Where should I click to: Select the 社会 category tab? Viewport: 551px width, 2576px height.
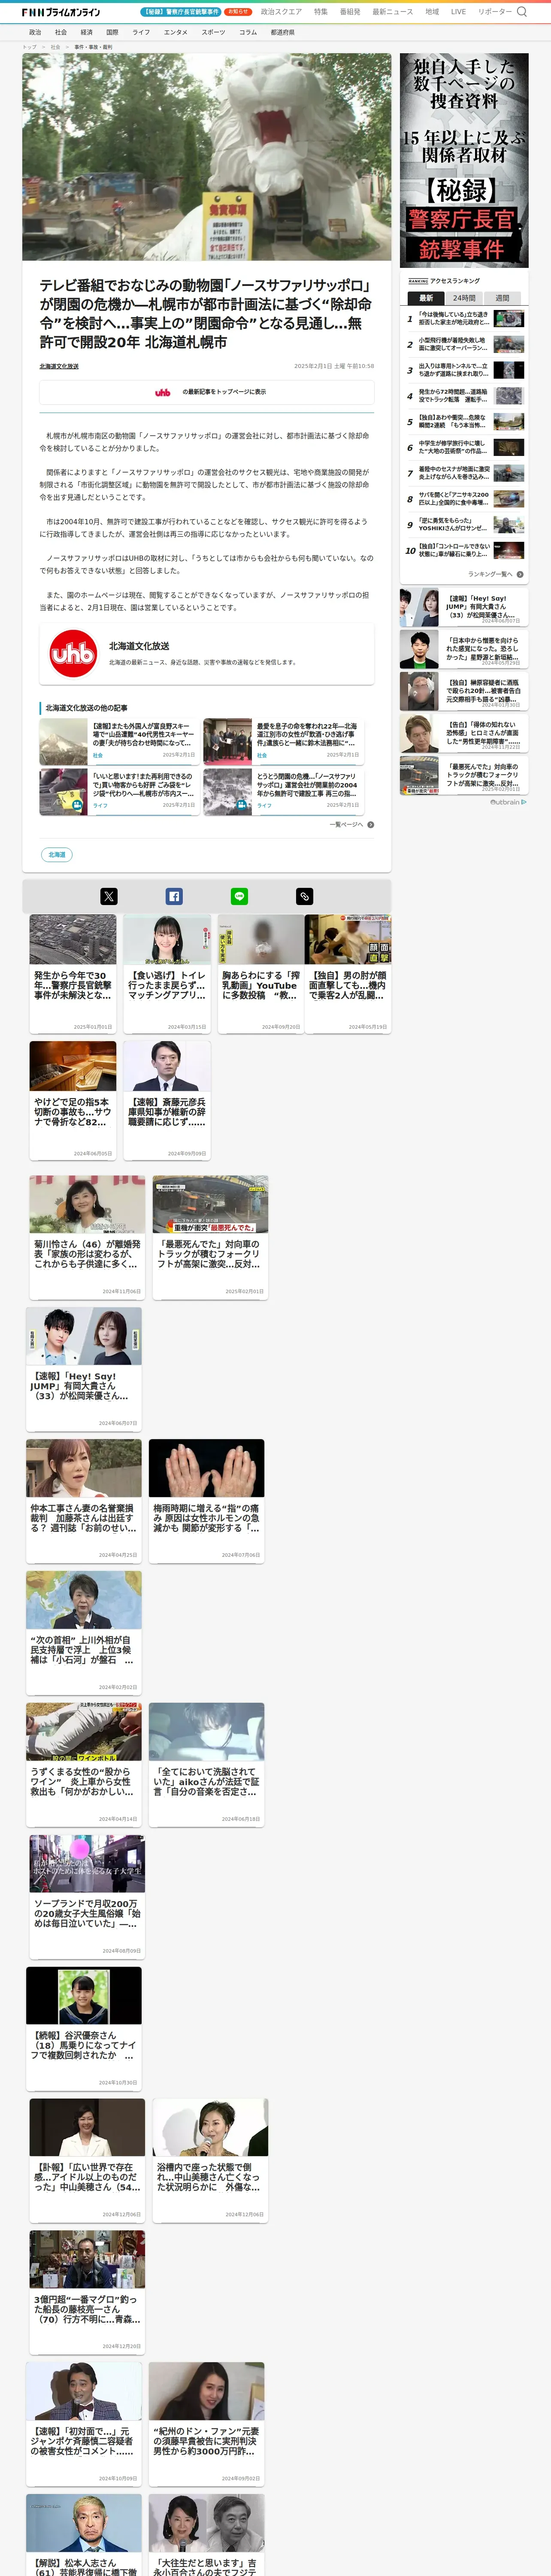(x=61, y=32)
